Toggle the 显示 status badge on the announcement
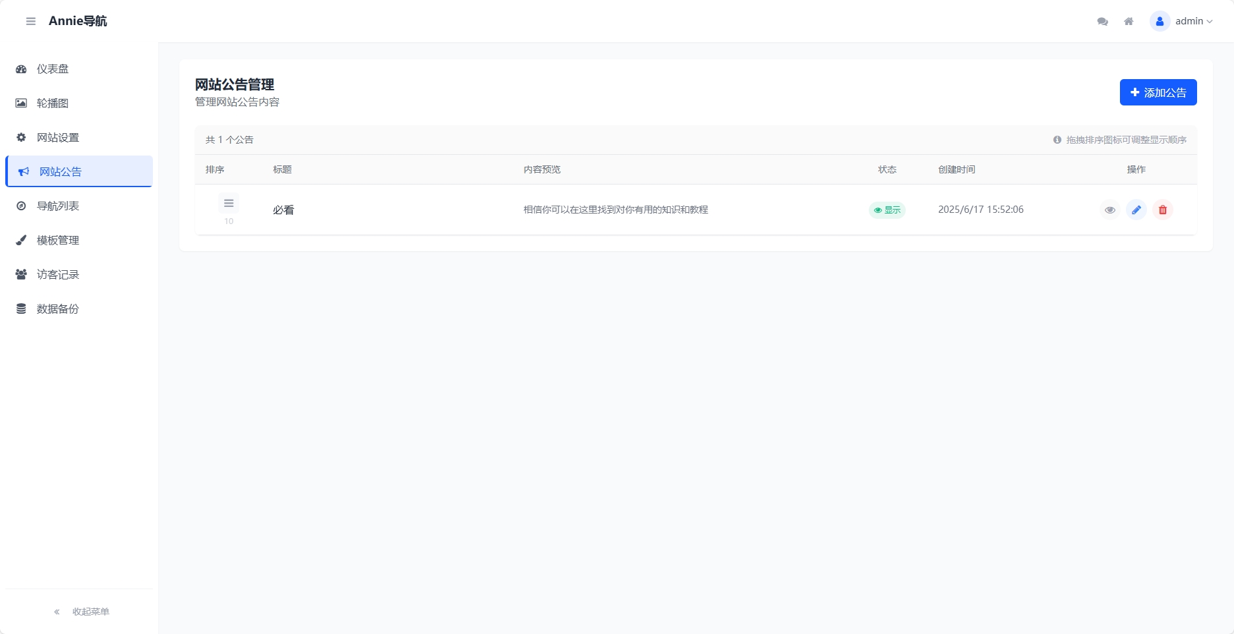 [887, 210]
